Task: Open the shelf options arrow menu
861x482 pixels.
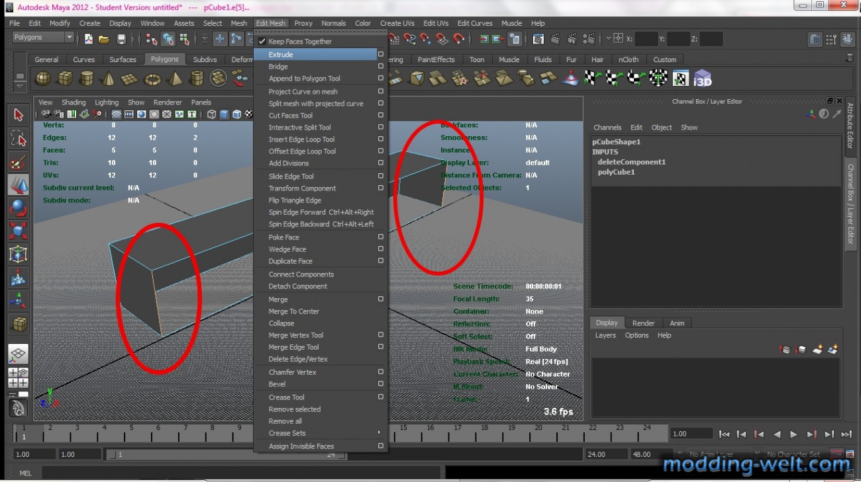Action: tap(20, 85)
